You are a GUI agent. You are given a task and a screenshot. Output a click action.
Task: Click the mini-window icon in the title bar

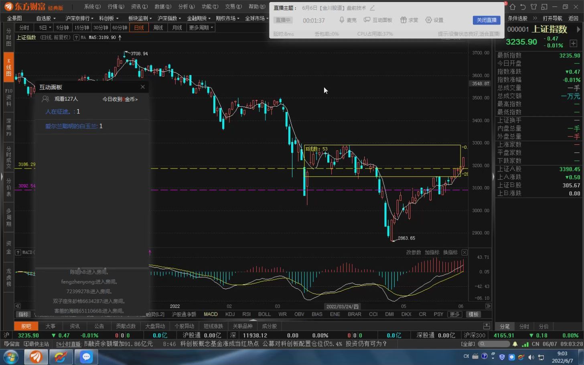pos(544,7)
